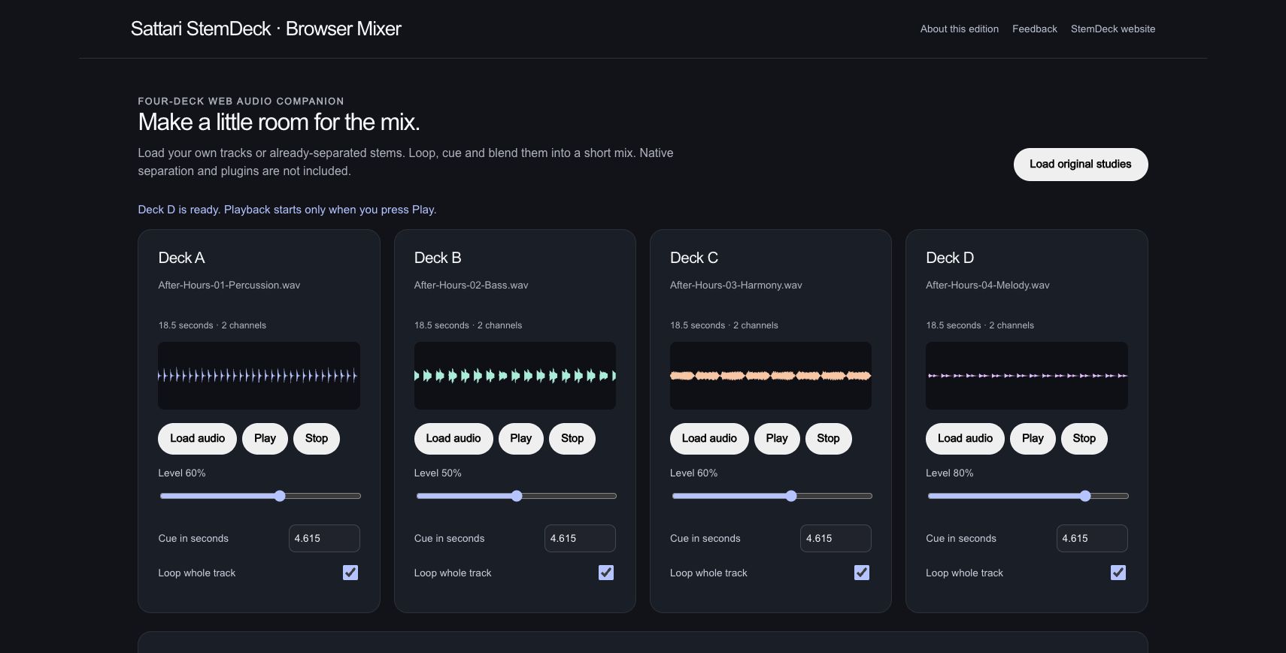Focus Deck C Cue in seconds field
1286x653 pixels.
click(836, 538)
